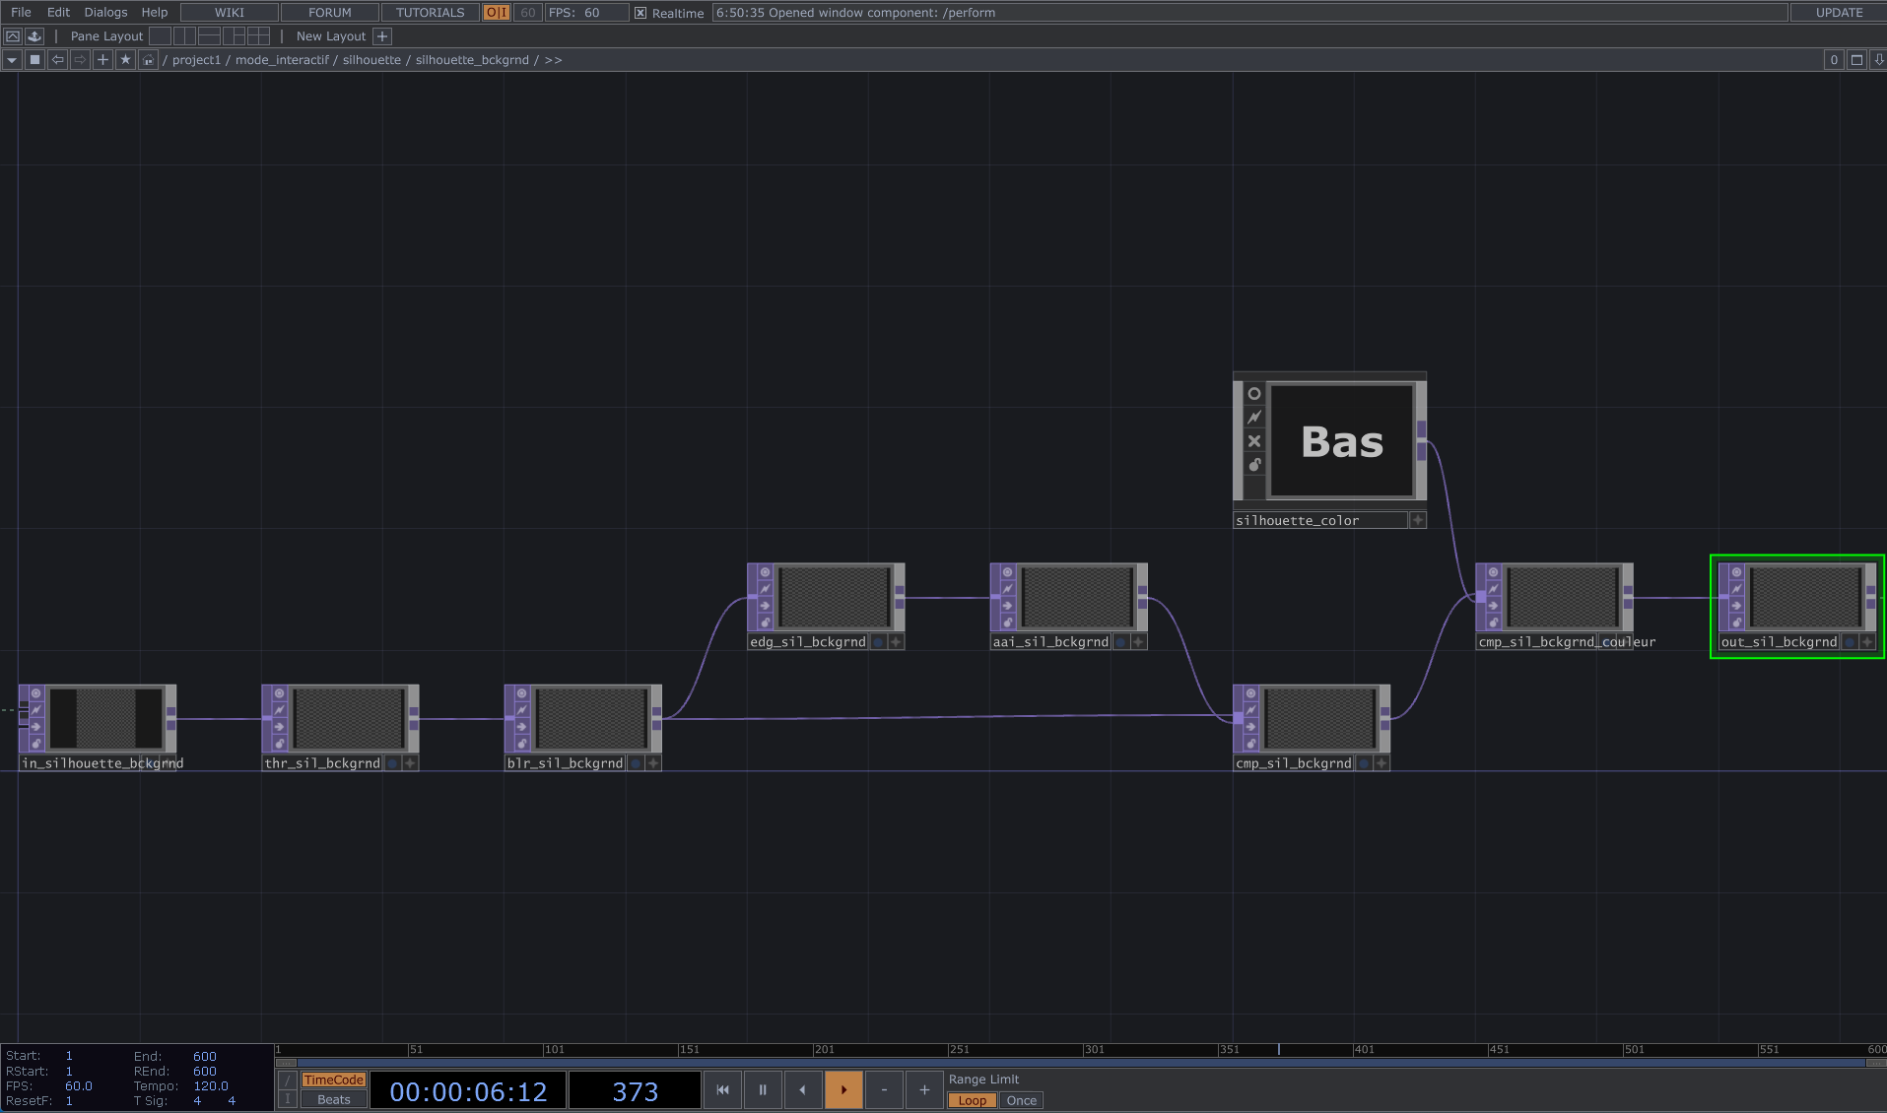
Task: Disable the Realtime checkbox
Action: 640,13
